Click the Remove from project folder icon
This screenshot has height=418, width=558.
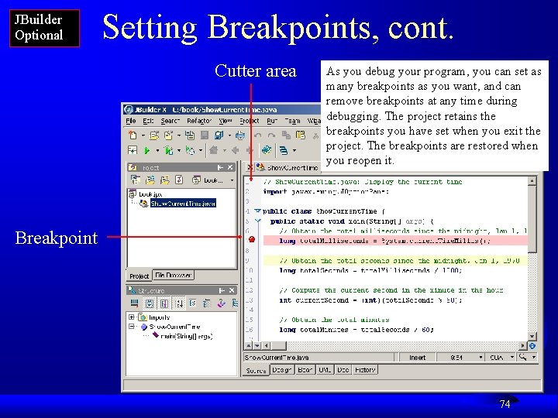(x=164, y=180)
